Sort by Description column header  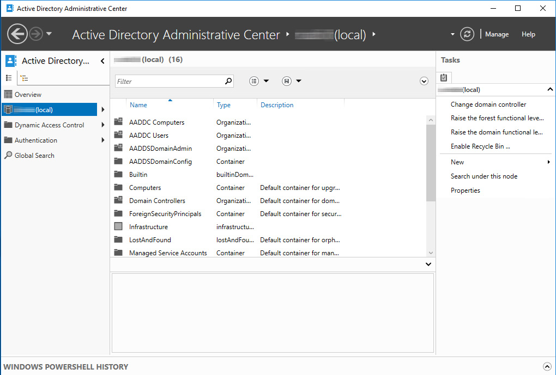click(x=277, y=105)
